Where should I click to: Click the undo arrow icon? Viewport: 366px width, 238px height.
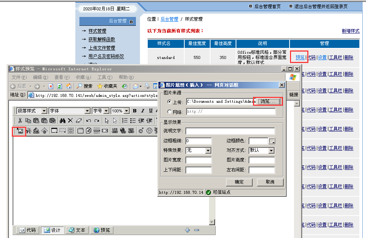click(88, 120)
